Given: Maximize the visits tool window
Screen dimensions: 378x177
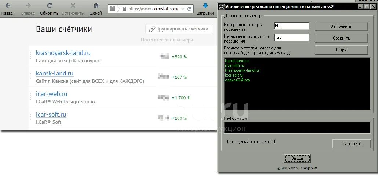Looking at the screenshot, I should click(366, 7).
